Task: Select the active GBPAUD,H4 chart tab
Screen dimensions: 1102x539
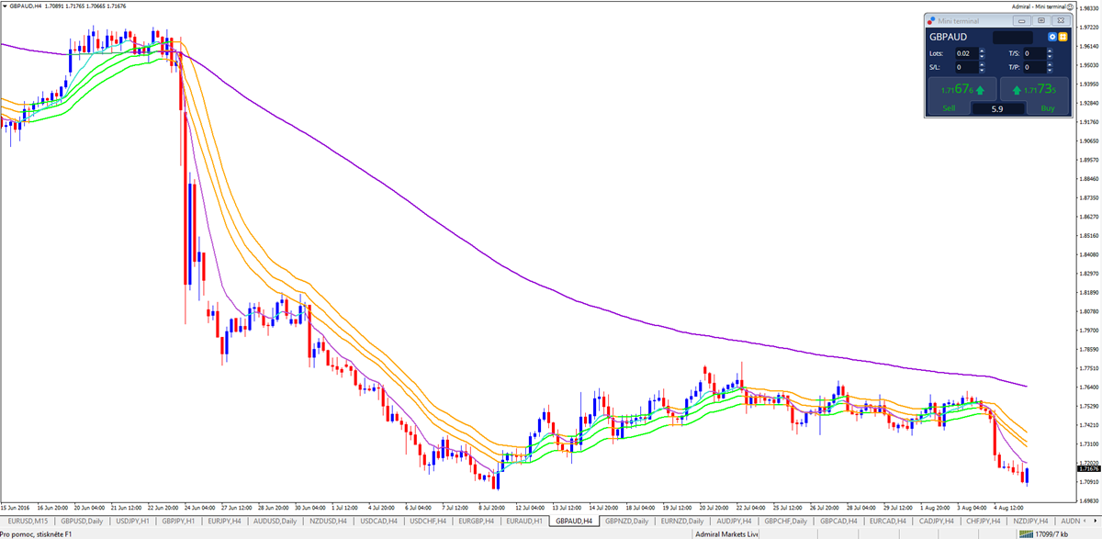Action: [573, 521]
